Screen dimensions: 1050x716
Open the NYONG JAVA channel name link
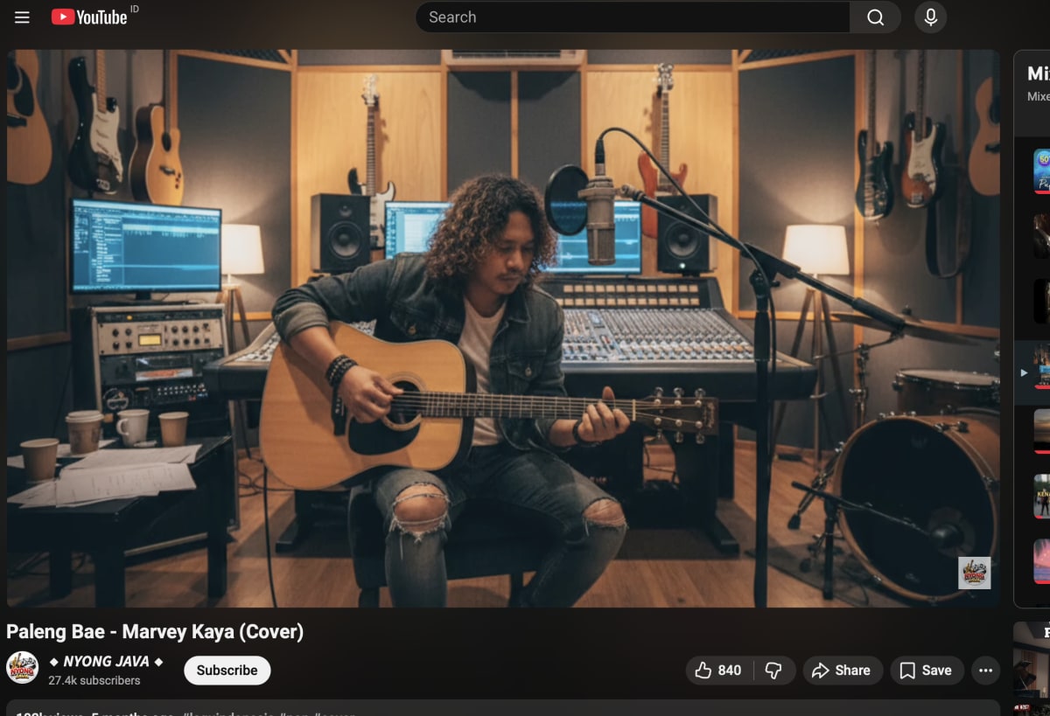point(106,662)
